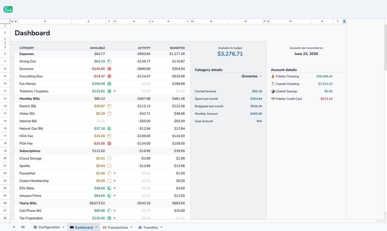387x231 pixels.
Task: Click the island icon beside Coastal Checking
Action: point(273,84)
